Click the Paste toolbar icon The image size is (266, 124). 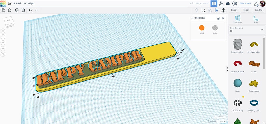tap(10, 10)
